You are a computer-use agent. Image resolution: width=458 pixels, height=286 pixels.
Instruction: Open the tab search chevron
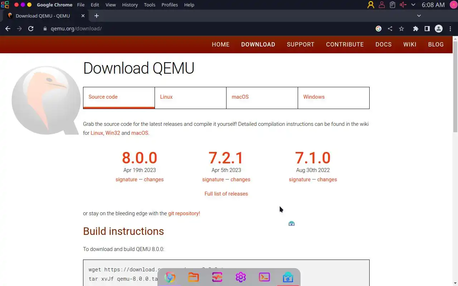[419, 16]
